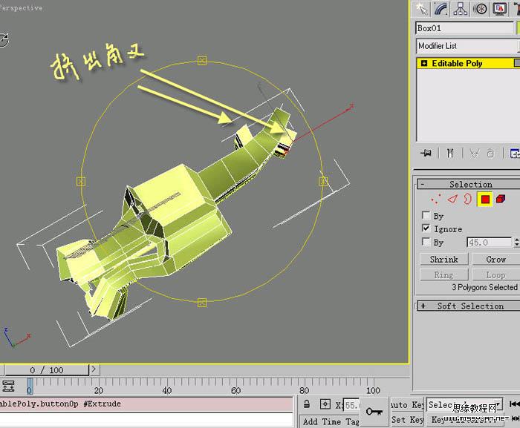520x428 pixels.
Task: Click the 45.0 angle value field
Action: [x=489, y=243]
